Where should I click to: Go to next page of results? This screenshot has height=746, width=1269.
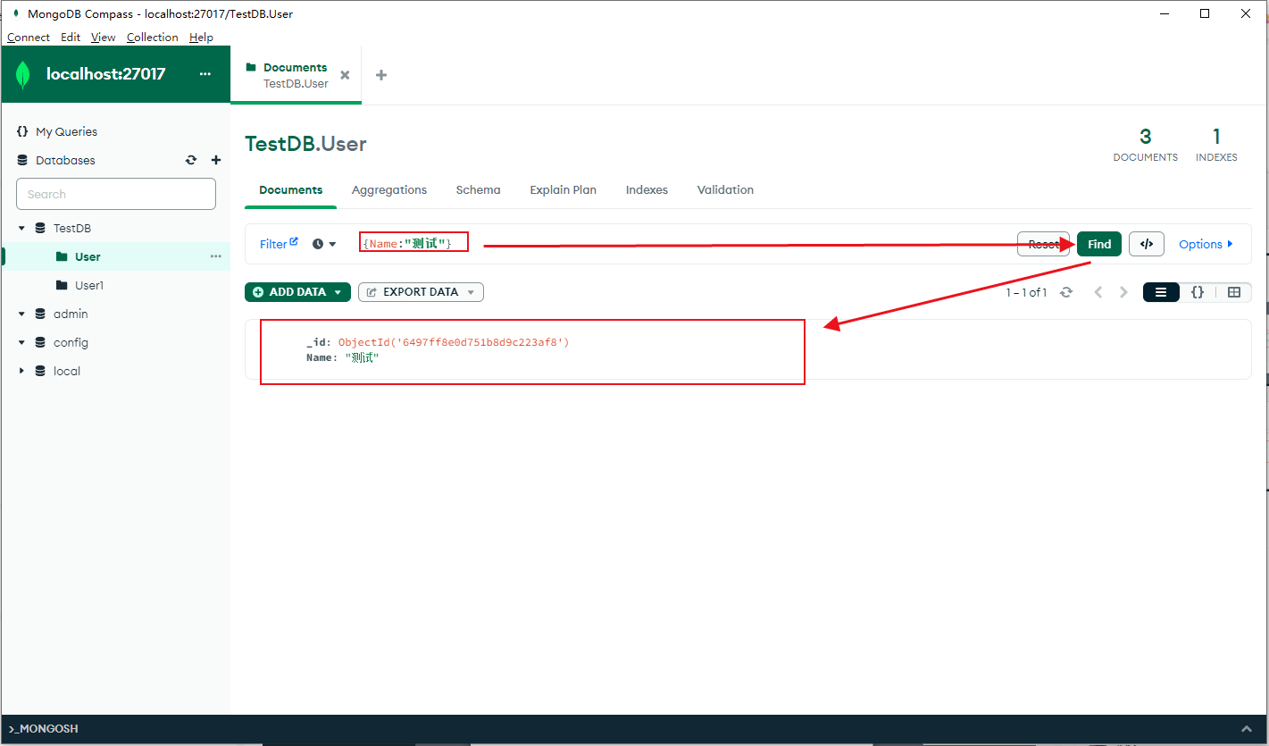pos(1123,292)
